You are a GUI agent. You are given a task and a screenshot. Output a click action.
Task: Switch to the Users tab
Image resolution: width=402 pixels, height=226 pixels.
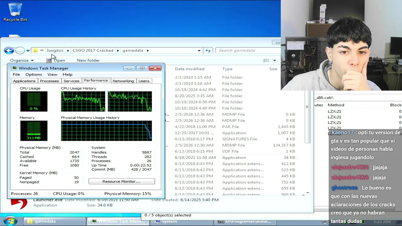(x=144, y=81)
